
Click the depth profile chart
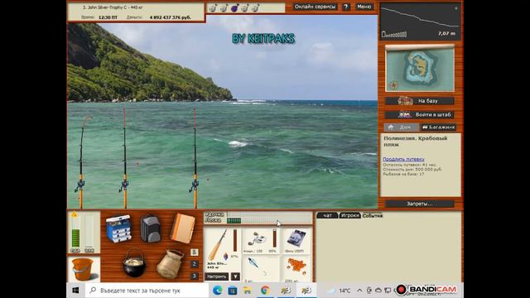click(420, 22)
